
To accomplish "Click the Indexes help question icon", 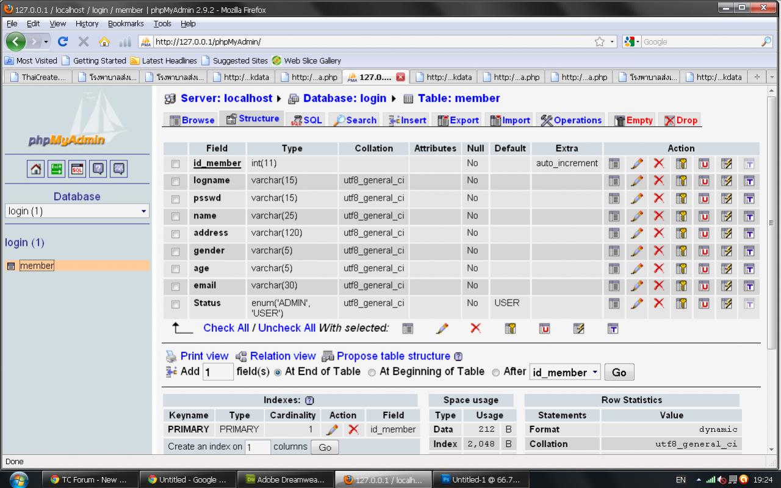I will (x=309, y=401).
